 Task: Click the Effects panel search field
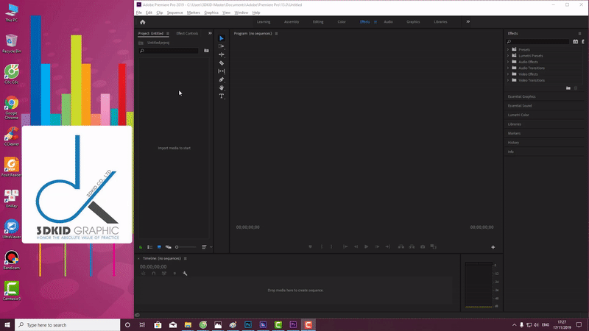coord(537,42)
